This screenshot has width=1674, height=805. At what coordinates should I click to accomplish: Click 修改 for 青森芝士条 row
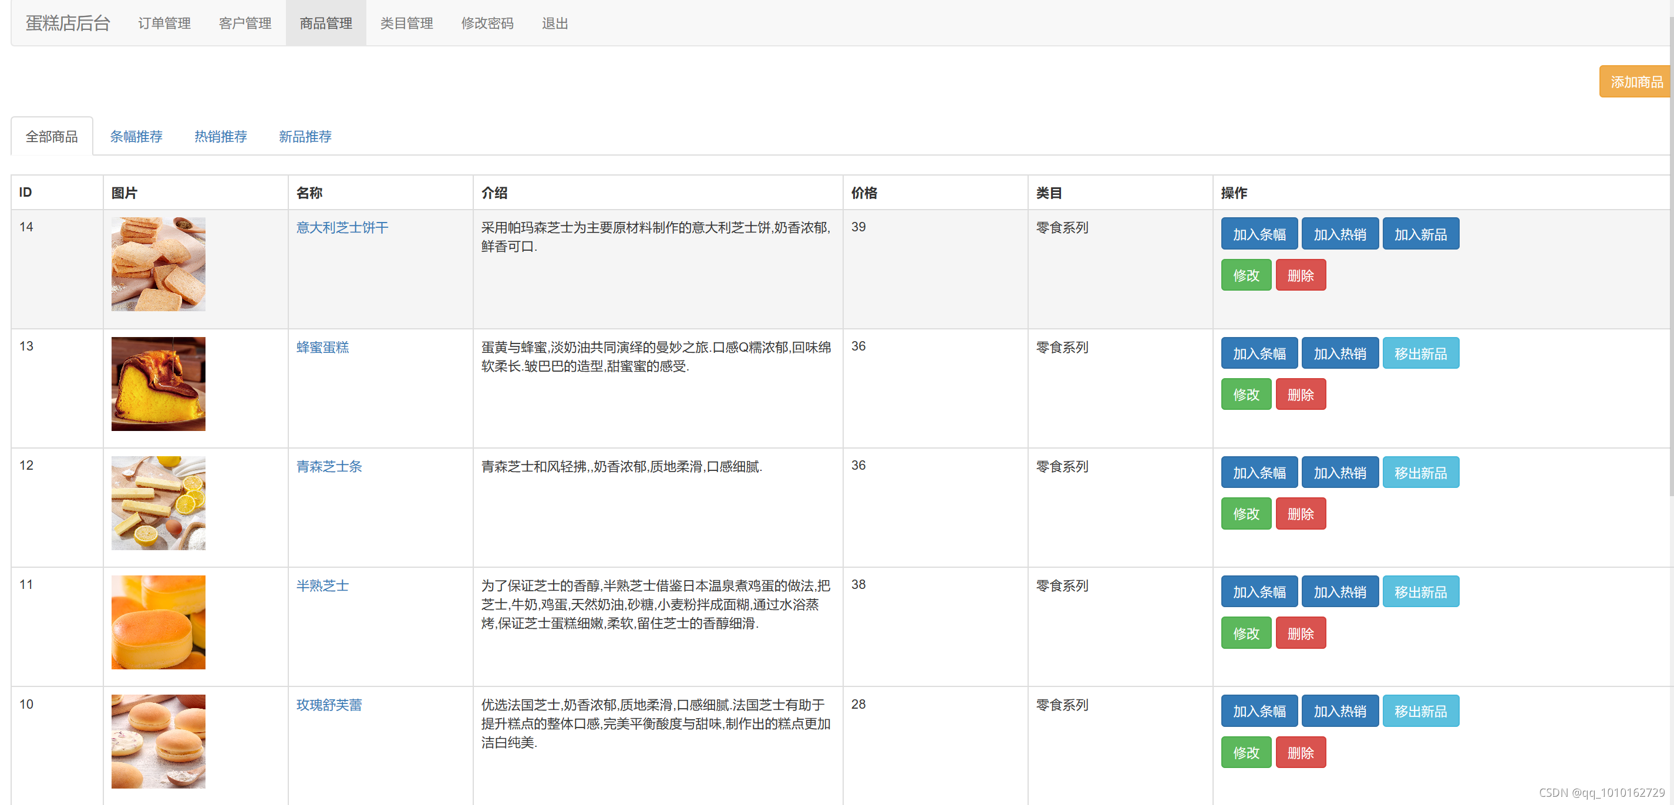[x=1245, y=514]
